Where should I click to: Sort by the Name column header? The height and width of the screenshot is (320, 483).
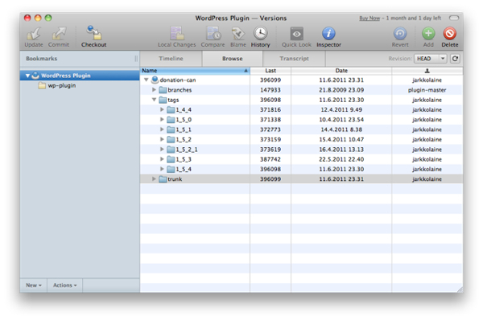pos(195,71)
